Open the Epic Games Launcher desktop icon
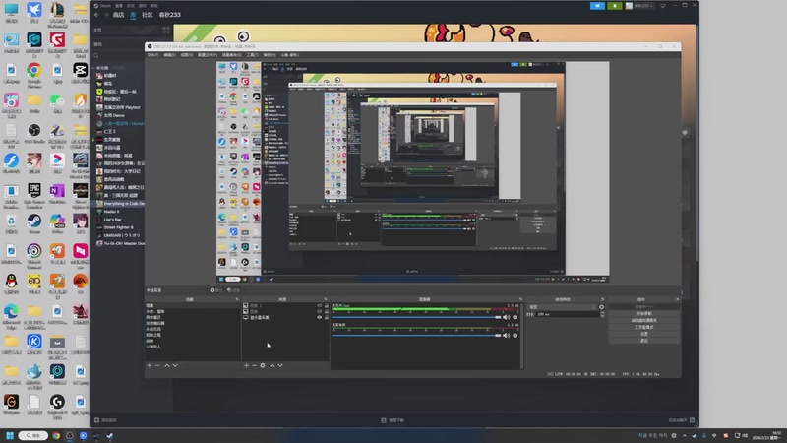 (34, 195)
